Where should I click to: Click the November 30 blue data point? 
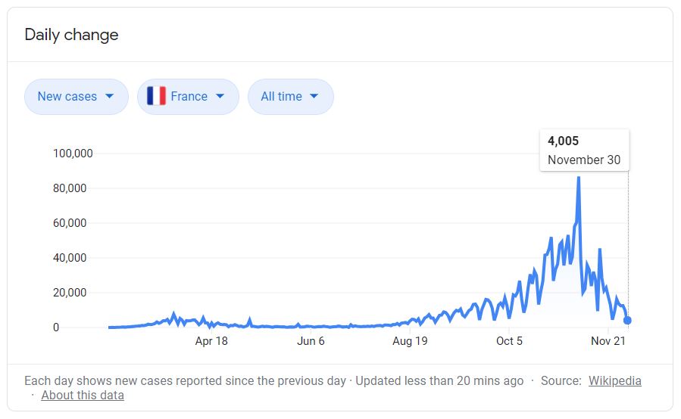click(627, 321)
